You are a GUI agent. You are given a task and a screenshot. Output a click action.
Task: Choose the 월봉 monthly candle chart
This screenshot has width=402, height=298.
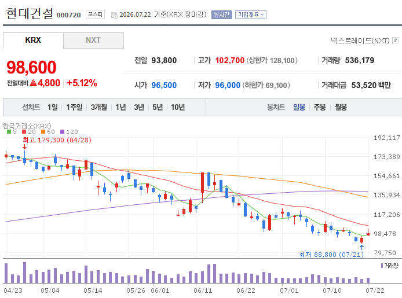(341, 107)
